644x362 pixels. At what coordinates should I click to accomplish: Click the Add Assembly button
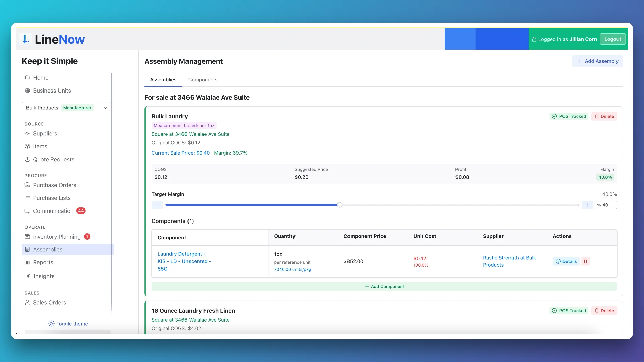click(597, 61)
